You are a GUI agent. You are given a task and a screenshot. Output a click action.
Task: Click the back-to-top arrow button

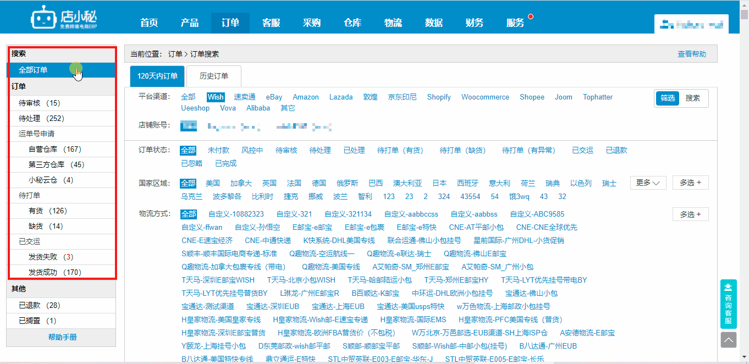tap(729, 340)
